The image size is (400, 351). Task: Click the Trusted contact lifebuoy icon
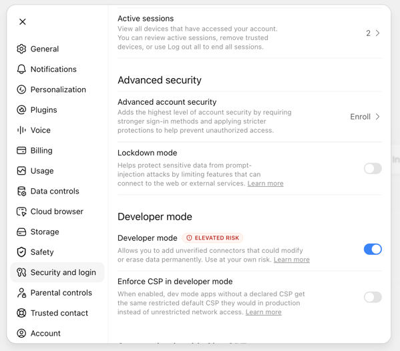click(x=21, y=313)
